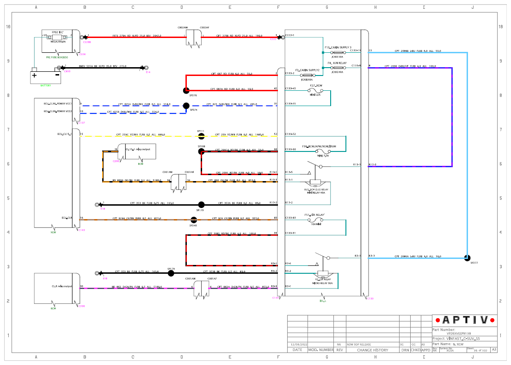Screen dimensions: 511x365
Task: Select the MOD. NUMBER column header
Action: 321,350
